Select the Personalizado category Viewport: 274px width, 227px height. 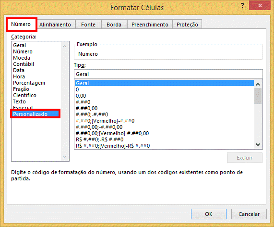36,114
